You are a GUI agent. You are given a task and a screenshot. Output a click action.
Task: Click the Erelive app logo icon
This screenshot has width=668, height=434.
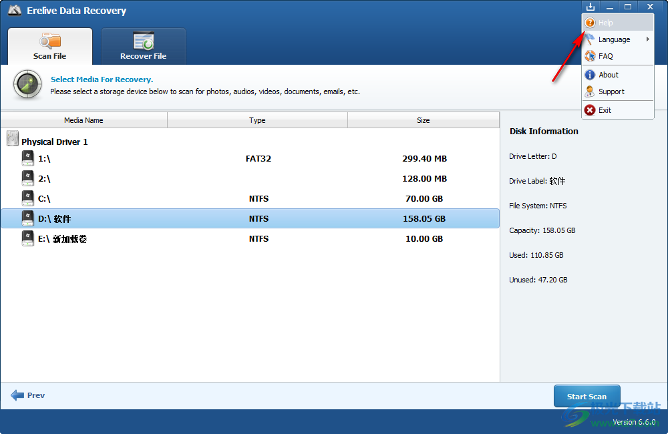[15, 10]
